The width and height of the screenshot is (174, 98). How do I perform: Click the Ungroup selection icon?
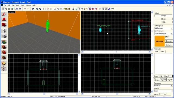tap(40, 9)
